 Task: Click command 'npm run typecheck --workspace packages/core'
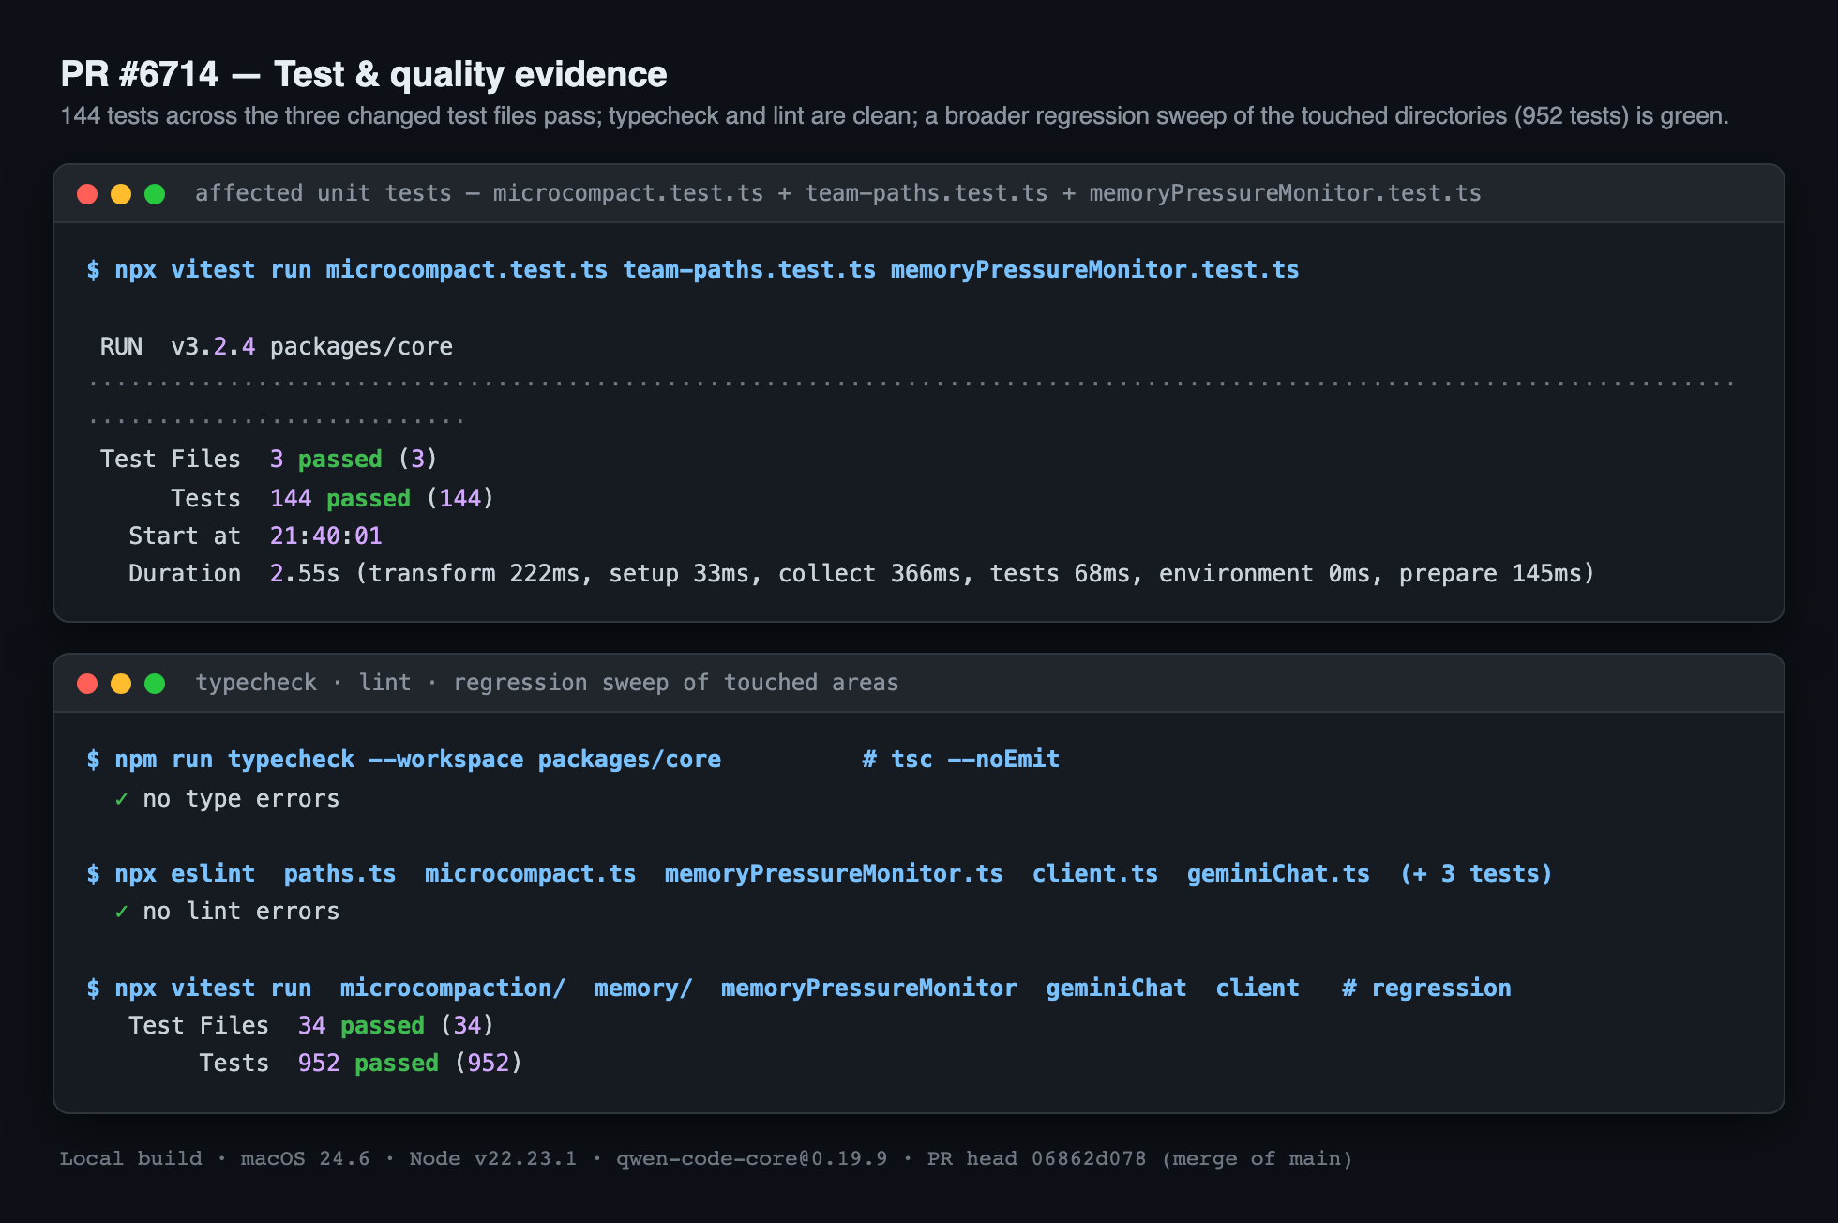[x=404, y=760]
